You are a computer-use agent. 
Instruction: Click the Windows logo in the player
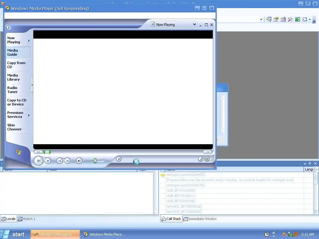pos(18,152)
